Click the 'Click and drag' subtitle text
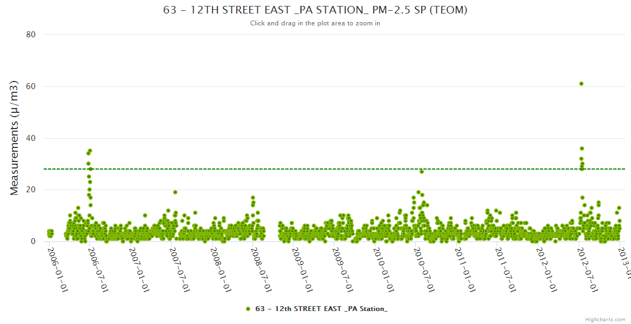The image size is (631, 324). tap(315, 23)
